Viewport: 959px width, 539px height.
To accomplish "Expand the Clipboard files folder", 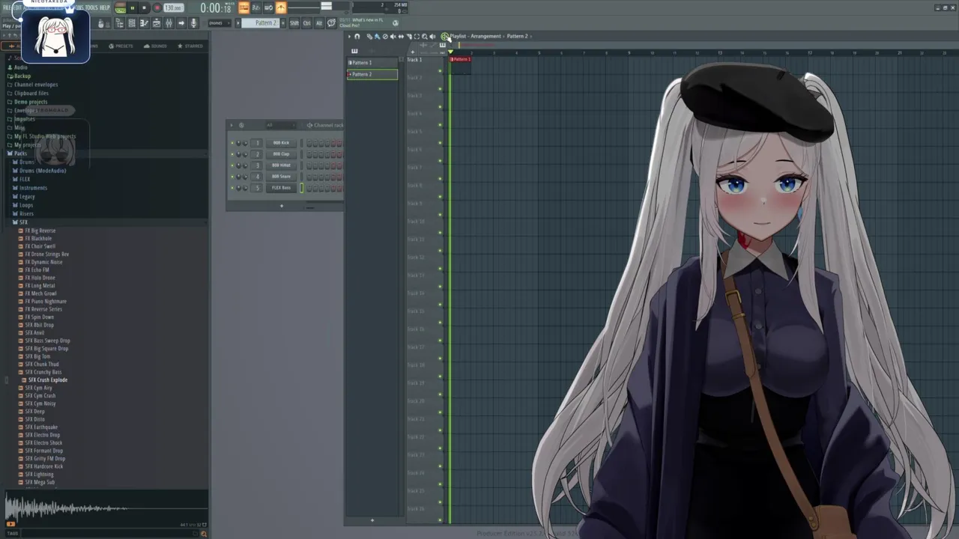I will [x=31, y=93].
